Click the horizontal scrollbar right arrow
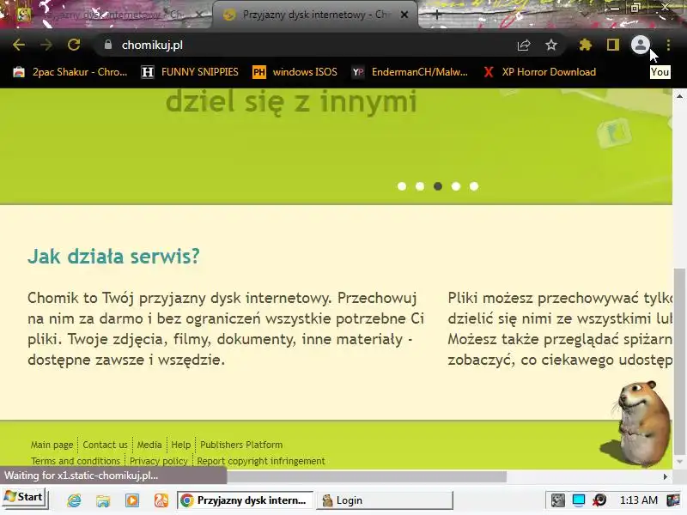The height and width of the screenshot is (515, 687). [x=666, y=476]
